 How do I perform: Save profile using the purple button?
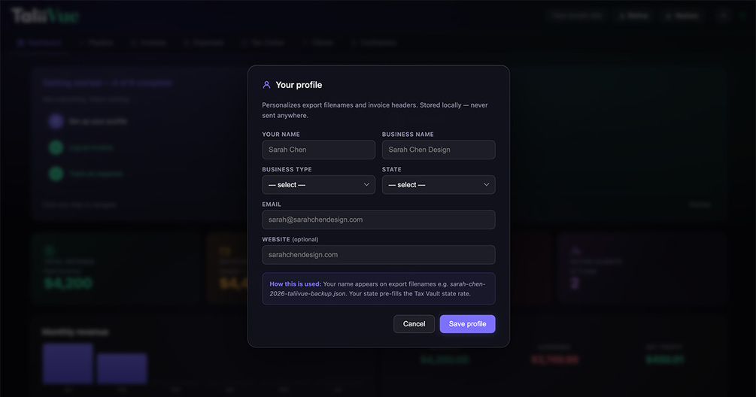pyautogui.click(x=467, y=324)
